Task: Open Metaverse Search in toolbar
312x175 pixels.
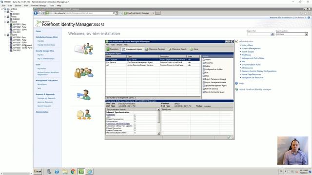Action: [177, 49]
